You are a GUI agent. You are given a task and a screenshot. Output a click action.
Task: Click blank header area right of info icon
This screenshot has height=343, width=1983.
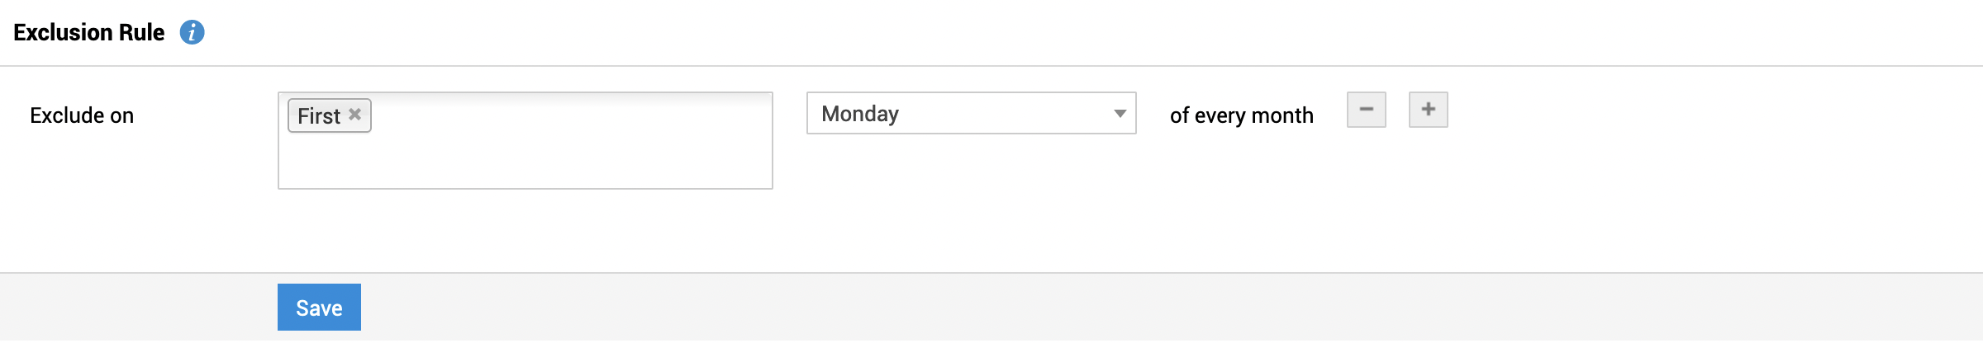(x=991, y=32)
